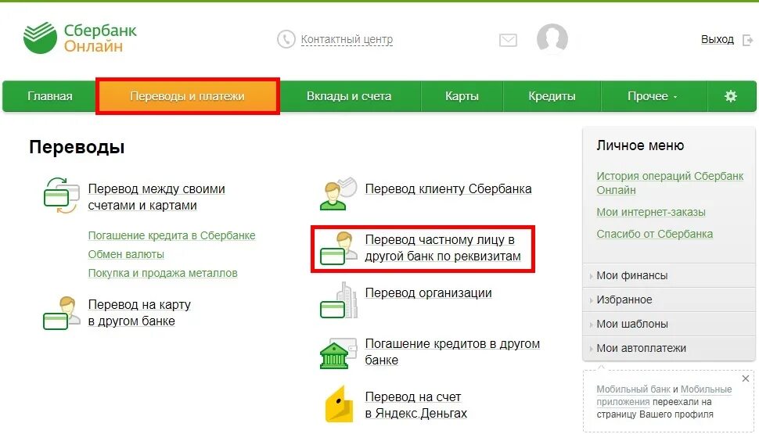Go to the Карты tab
The image size is (759, 434).
[462, 96]
